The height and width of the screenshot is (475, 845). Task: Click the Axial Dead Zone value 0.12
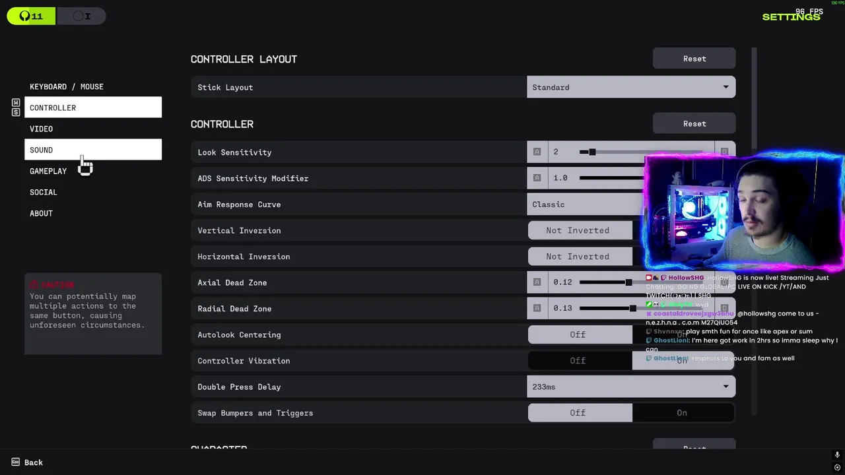click(x=562, y=282)
